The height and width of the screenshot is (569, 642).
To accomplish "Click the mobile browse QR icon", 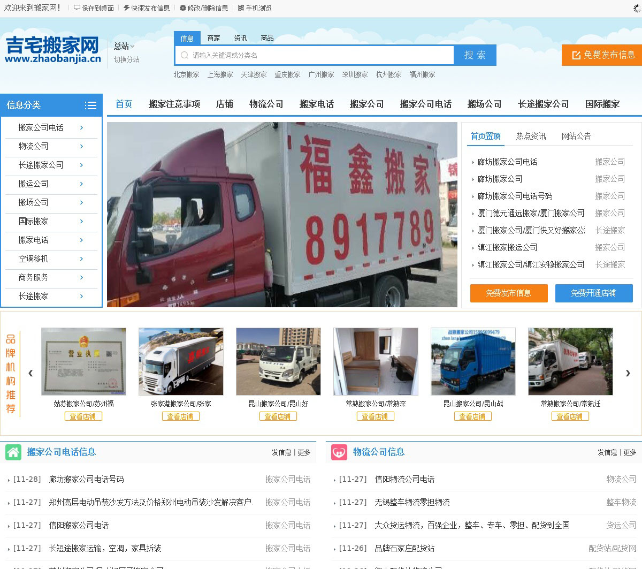I will (x=241, y=8).
